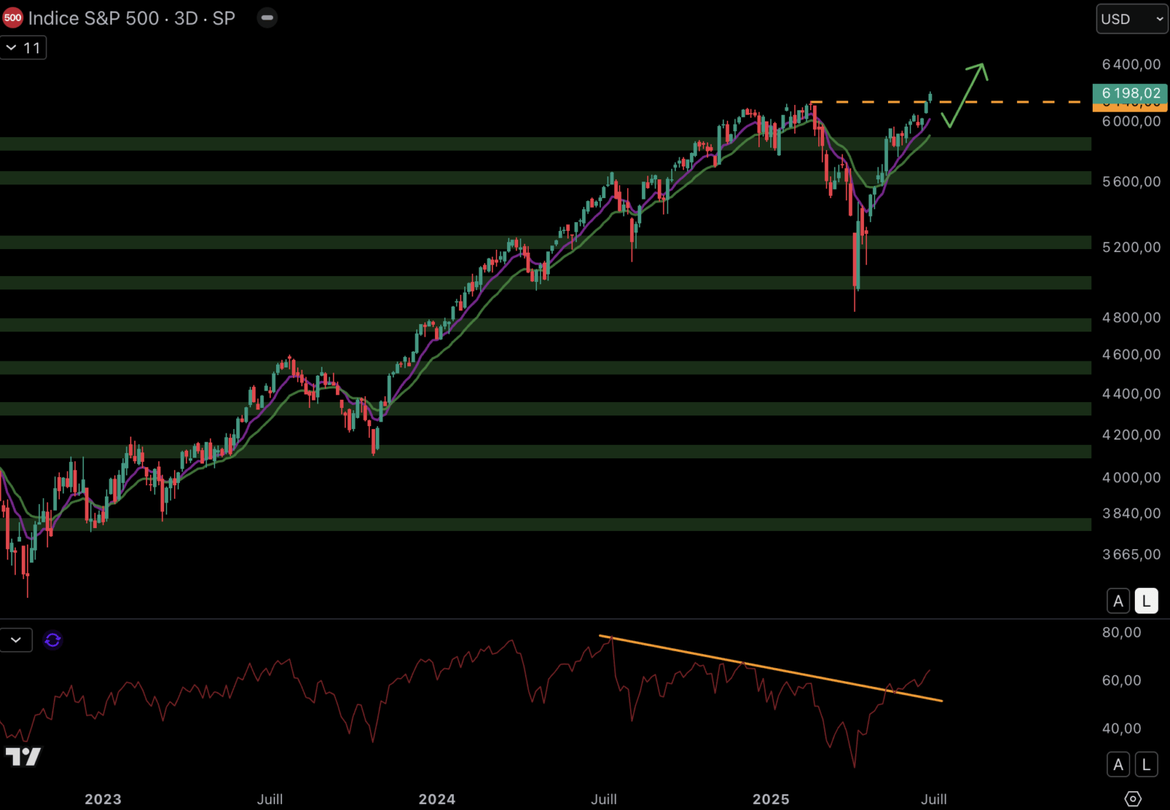Click the 2024 label on the time axis
1170x810 pixels.
pyautogui.click(x=437, y=799)
